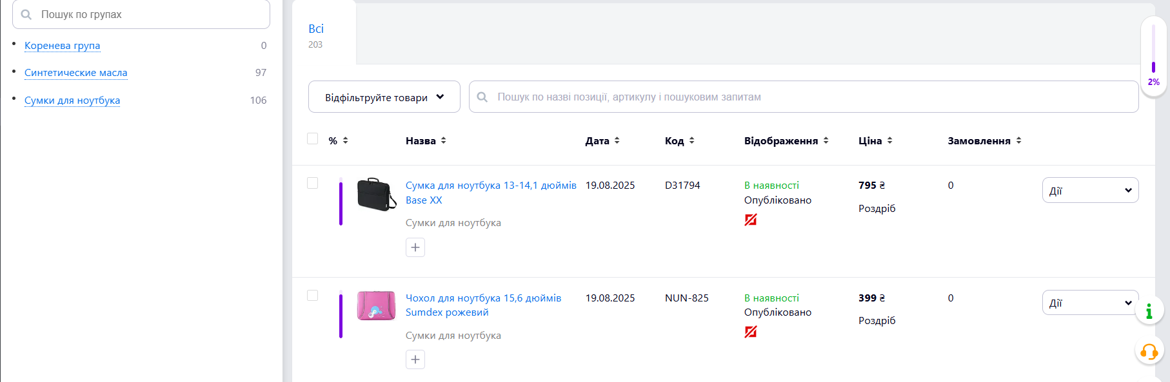Open Дії dropdown for product D31794
Image resolution: width=1170 pixels, height=382 pixels.
click(1091, 190)
